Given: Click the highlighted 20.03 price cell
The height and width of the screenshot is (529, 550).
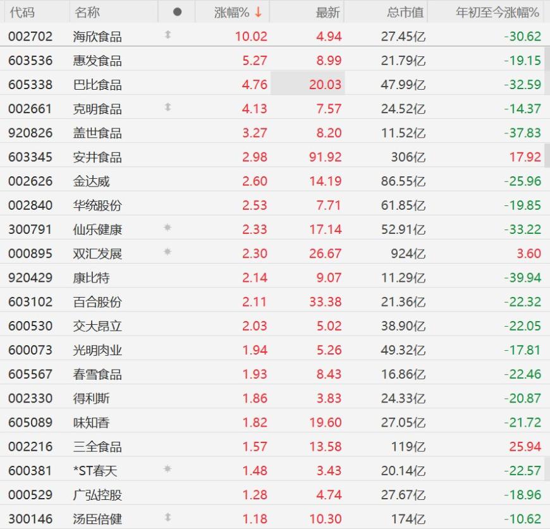Looking at the screenshot, I should point(308,83).
